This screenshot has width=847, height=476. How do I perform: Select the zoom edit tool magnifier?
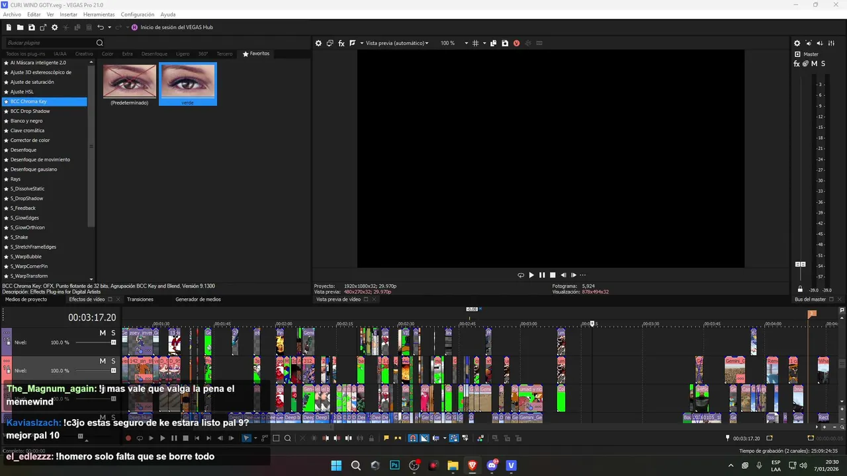[287, 438]
